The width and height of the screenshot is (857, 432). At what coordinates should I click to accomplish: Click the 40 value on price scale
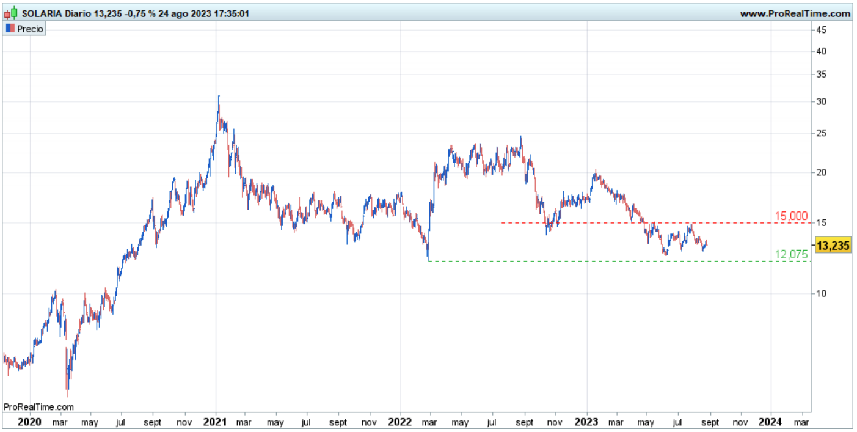tap(822, 51)
